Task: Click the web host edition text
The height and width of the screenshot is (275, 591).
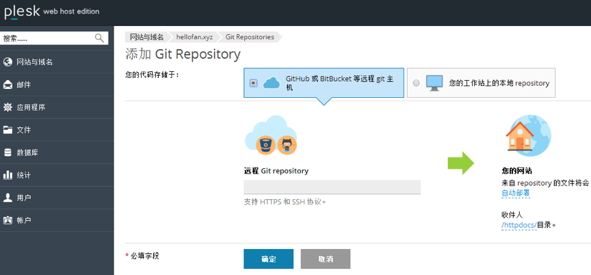Action: (x=71, y=12)
